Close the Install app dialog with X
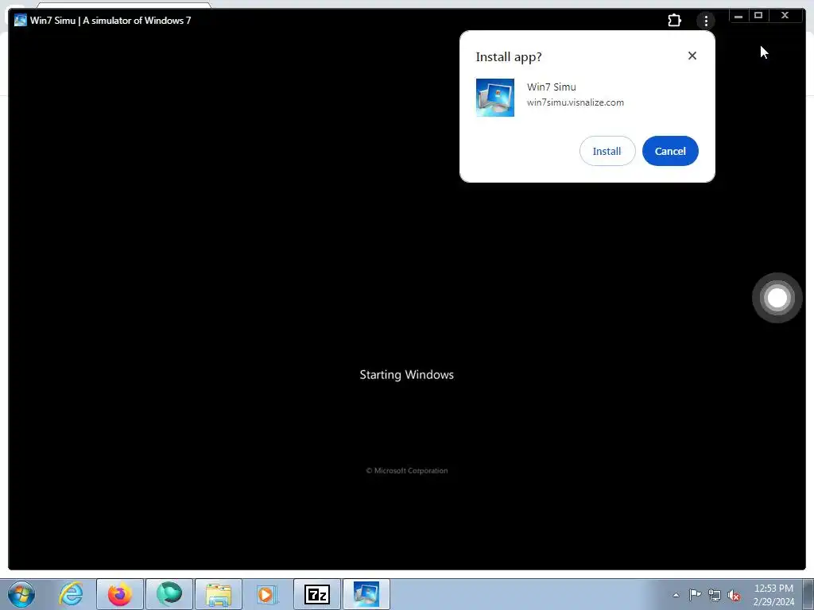Screen dimensions: 814x610 coord(692,56)
